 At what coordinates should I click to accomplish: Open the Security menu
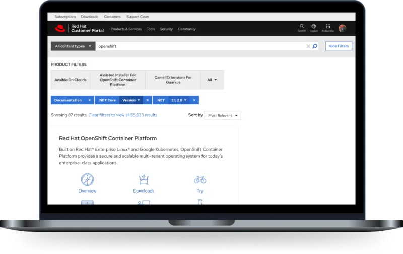(x=166, y=29)
